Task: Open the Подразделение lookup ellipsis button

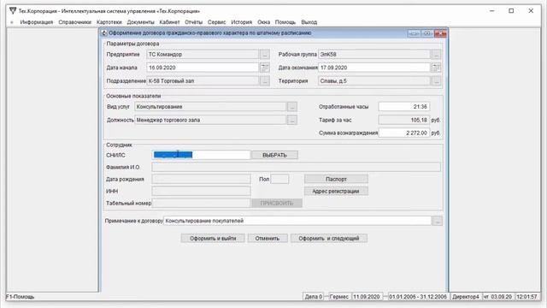Action: click(x=265, y=81)
